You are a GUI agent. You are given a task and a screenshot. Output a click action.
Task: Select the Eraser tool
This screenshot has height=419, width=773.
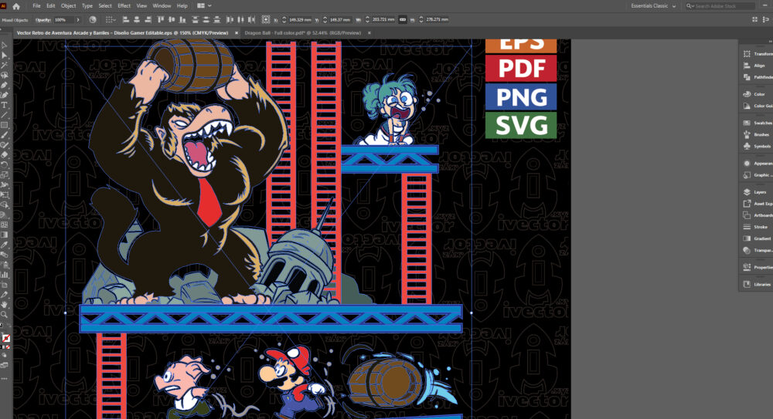(x=5, y=154)
